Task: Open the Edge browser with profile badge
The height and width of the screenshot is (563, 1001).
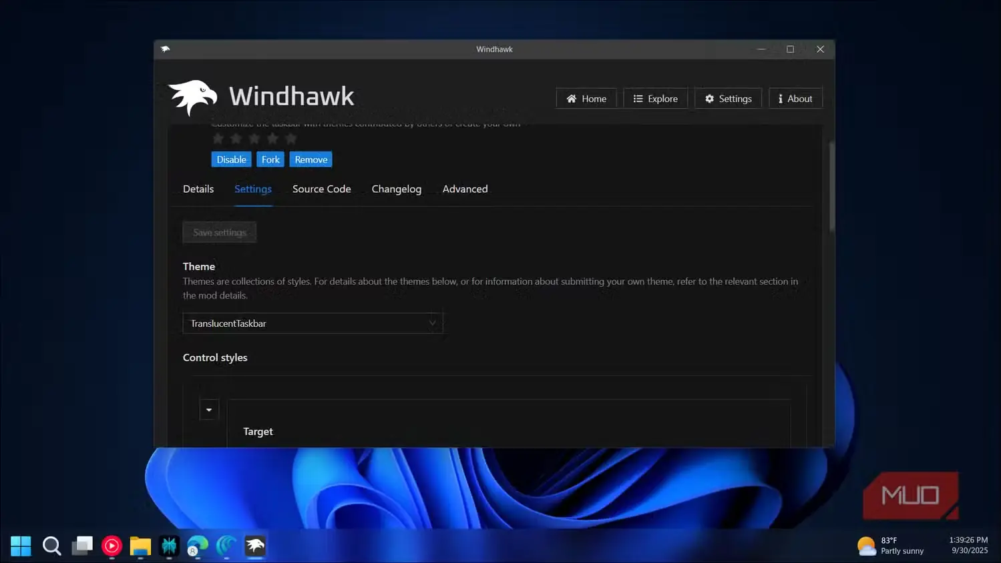Action: 198,546
